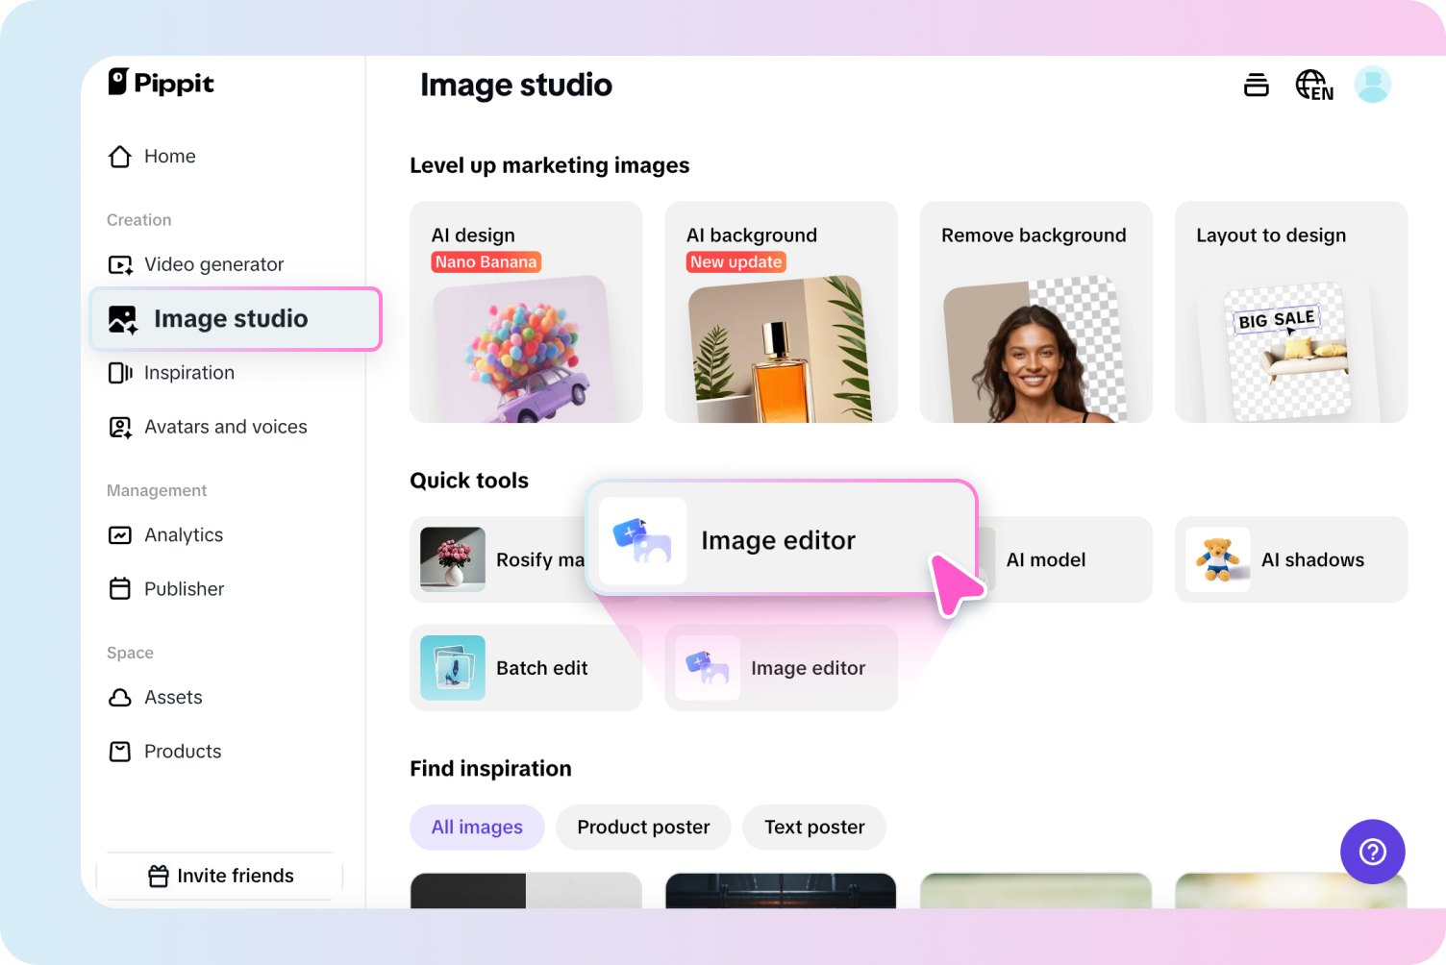
Task: Click the enlarged Image editor icon
Action: pyautogui.click(x=642, y=540)
